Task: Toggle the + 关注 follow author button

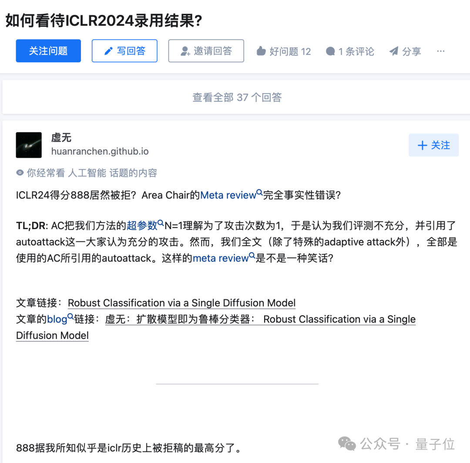Action: point(433,145)
